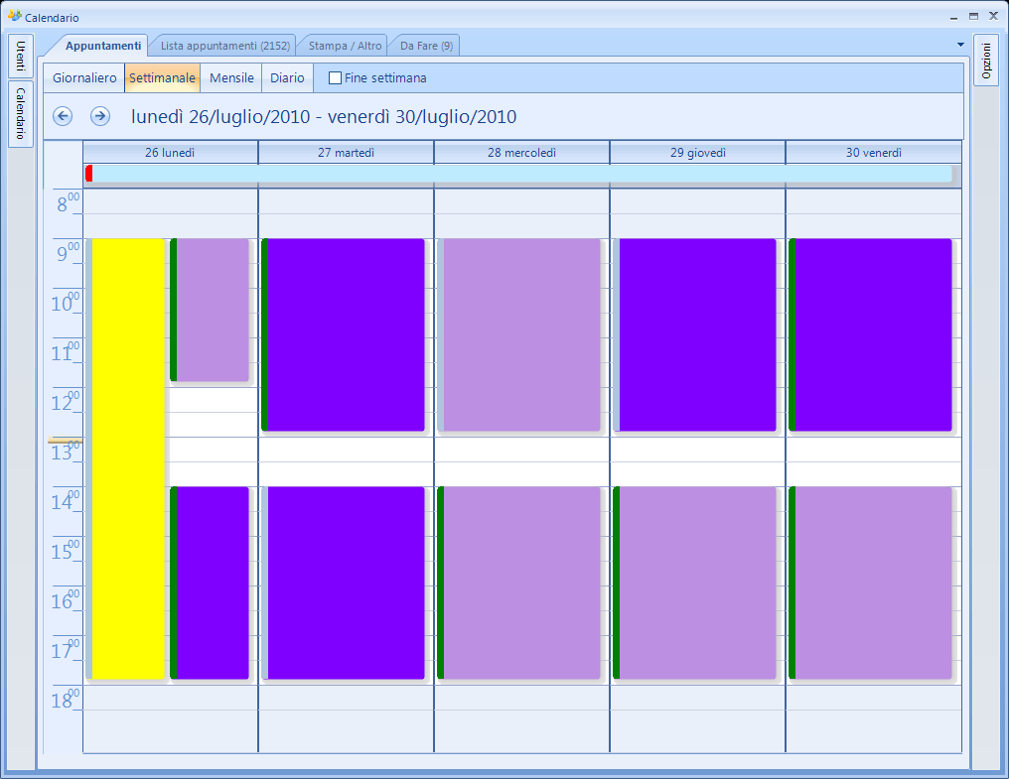This screenshot has width=1009, height=779.
Task: Click the week date range heading
Action: pyautogui.click(x=324, y=117)
